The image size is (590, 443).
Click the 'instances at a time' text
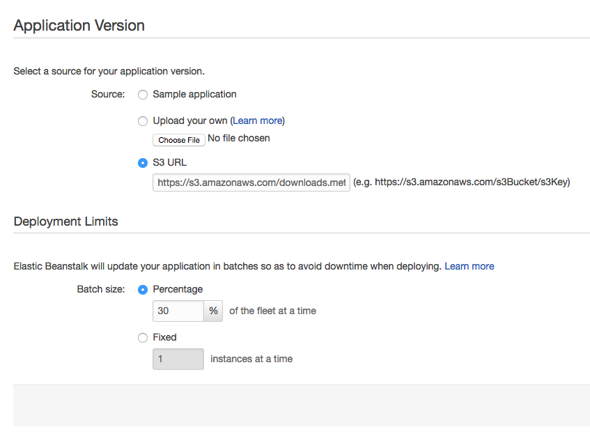(251, 359)
